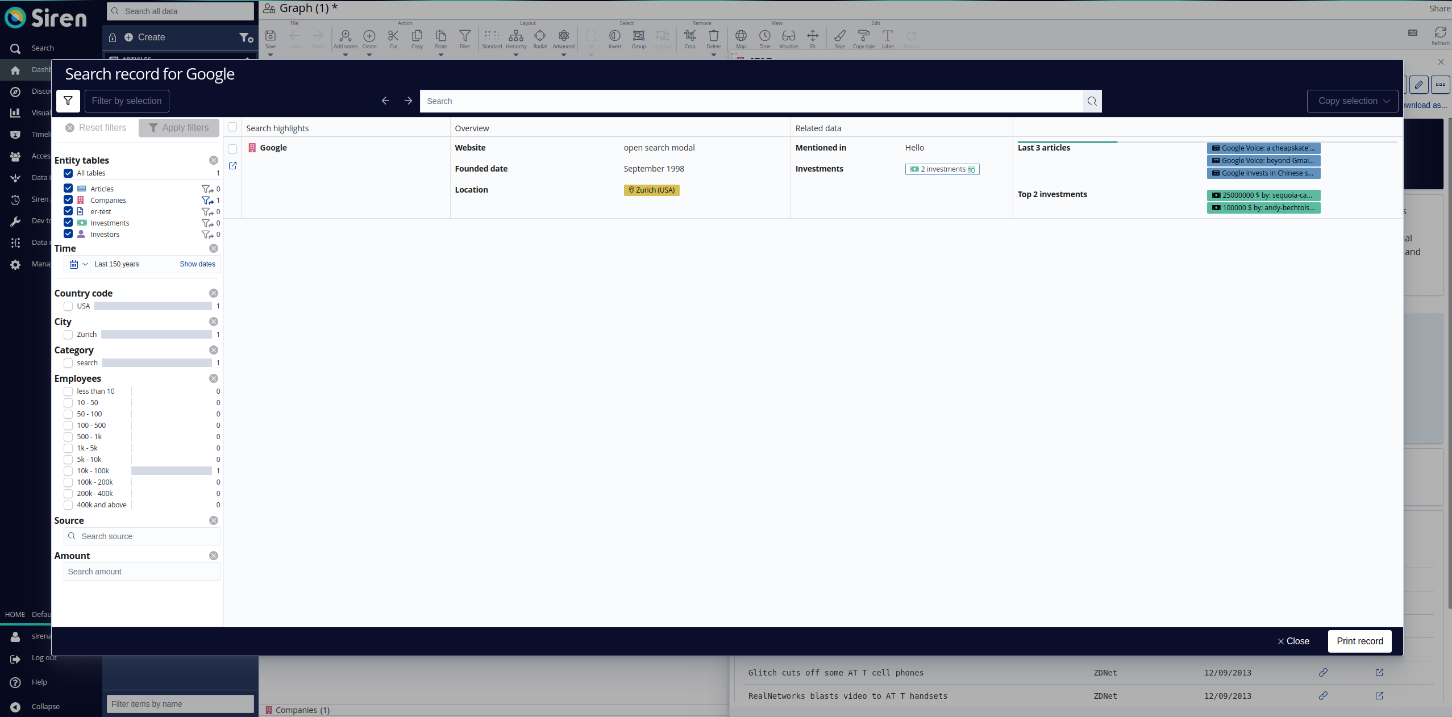Click the Zurich (USA) location tag
The image size is (1452, 717).
pos(651,190)
